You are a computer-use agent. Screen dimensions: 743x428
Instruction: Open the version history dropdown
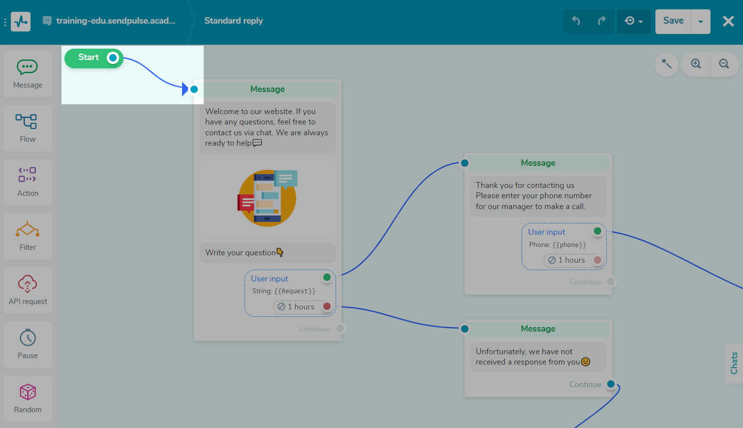pos(634,21)
